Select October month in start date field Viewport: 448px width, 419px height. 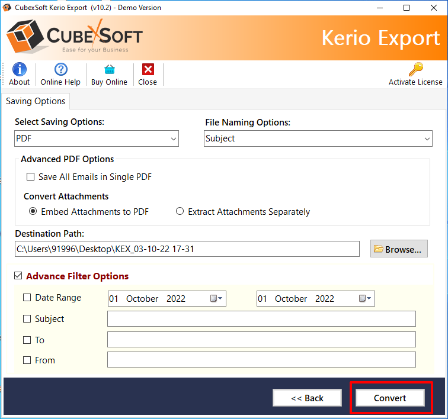tap(142, 298)
